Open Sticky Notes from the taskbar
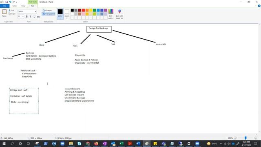 pos(155,143)
